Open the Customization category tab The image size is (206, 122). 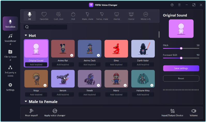coord(59,16)
